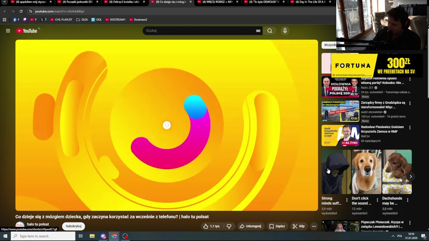429x241 pixels.
Task: Open the Facebook 'F' bookmark
Action: (x=16, y=20)
